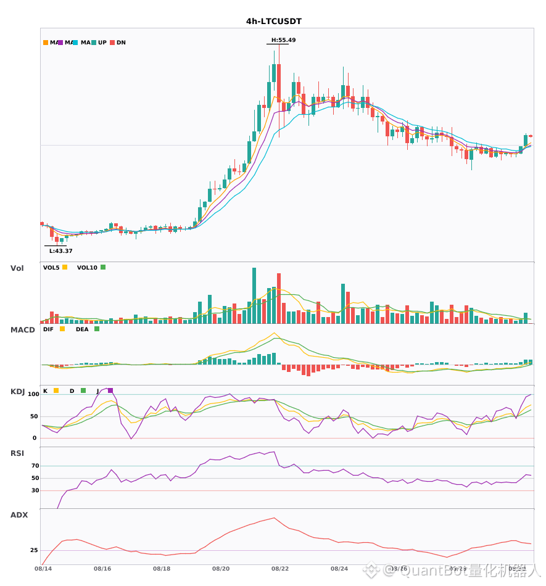Click the 08/18 date label
546x586 pixels.
tap(162, 569)
